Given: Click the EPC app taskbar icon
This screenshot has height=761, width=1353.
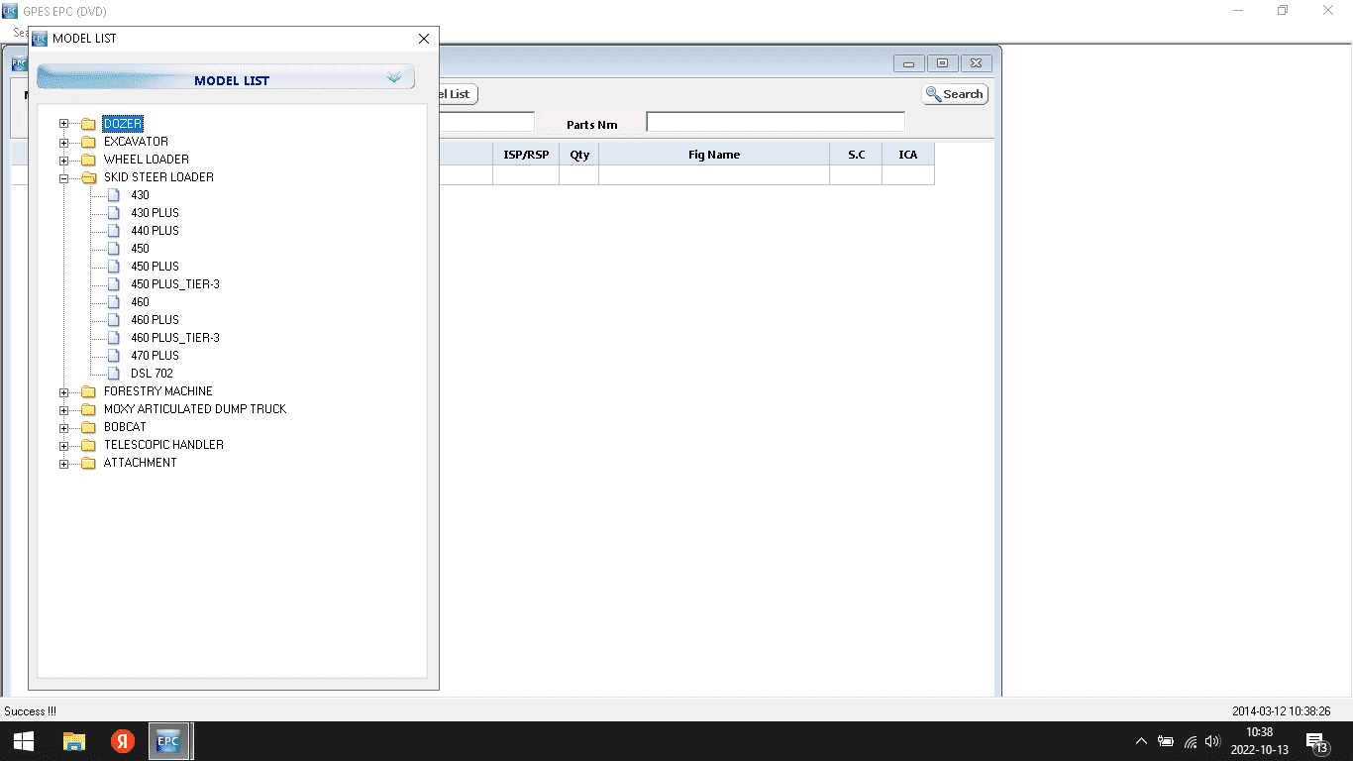Looking at the screenshot, I should pyautogui.click(x=168, y=741).
